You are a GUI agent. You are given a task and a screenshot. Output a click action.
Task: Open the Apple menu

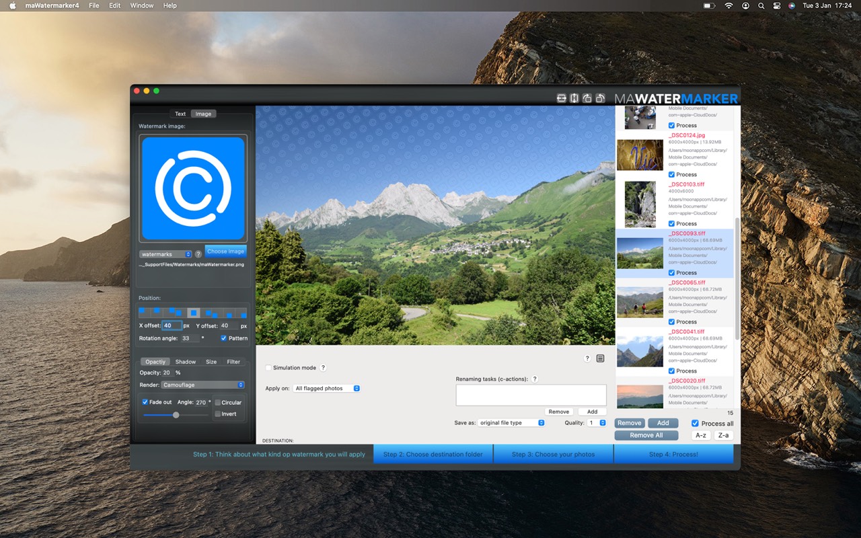[12, 5]
